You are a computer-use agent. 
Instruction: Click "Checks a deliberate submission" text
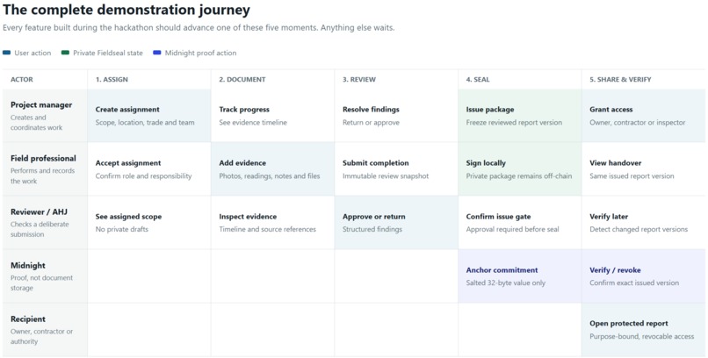tap(40, 229)
